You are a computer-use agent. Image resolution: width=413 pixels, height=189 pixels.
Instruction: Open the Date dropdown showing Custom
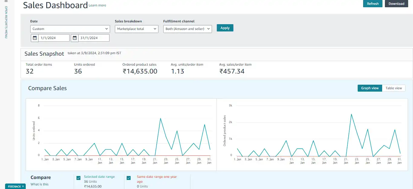70,29
